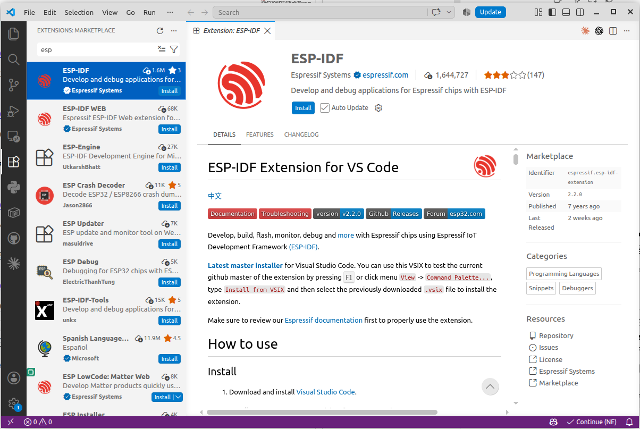This screenshot has width=640, height=429.
Task: Open the Search view in activity bar
Action: 14,60
